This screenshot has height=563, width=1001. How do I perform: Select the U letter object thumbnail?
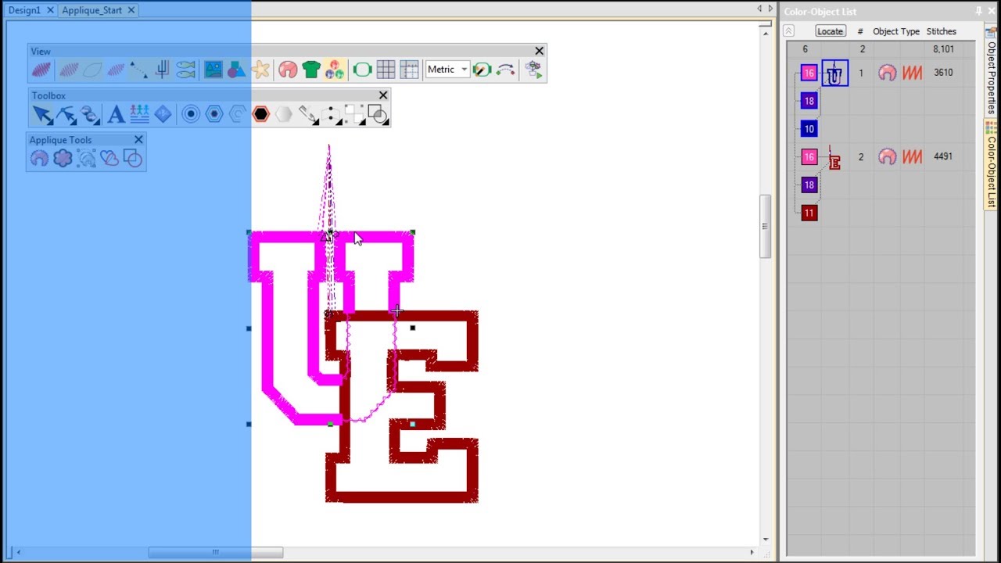834,73
